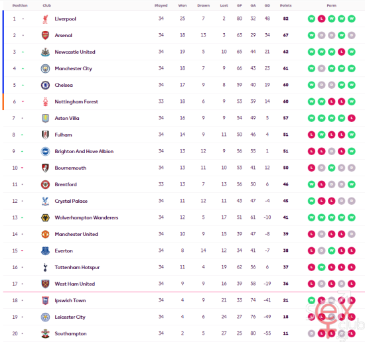Click the Manchester City badge

tap(45, 68)
